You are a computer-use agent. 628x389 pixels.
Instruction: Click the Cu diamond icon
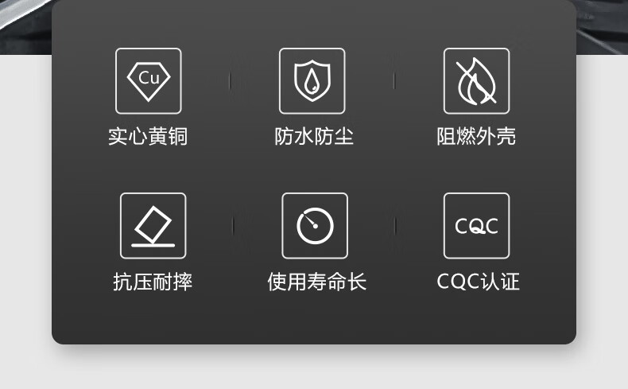[149, 81]
